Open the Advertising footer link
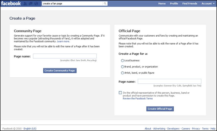The height and width of the screenshot is (131, 217). (x=159, y=128)
